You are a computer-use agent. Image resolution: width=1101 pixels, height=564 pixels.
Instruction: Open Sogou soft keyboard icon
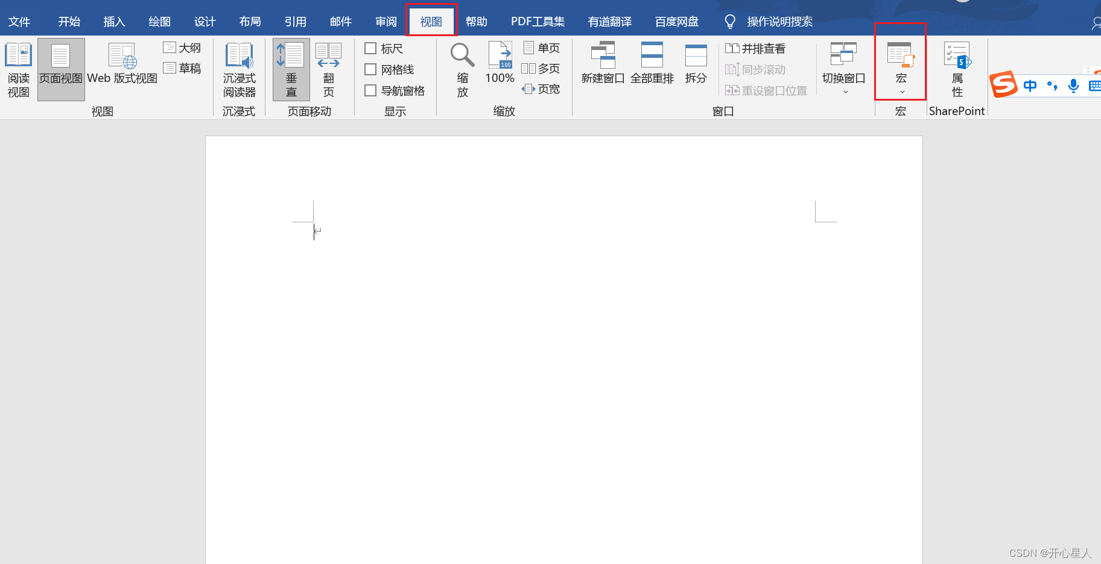(x=1094, y=86)
